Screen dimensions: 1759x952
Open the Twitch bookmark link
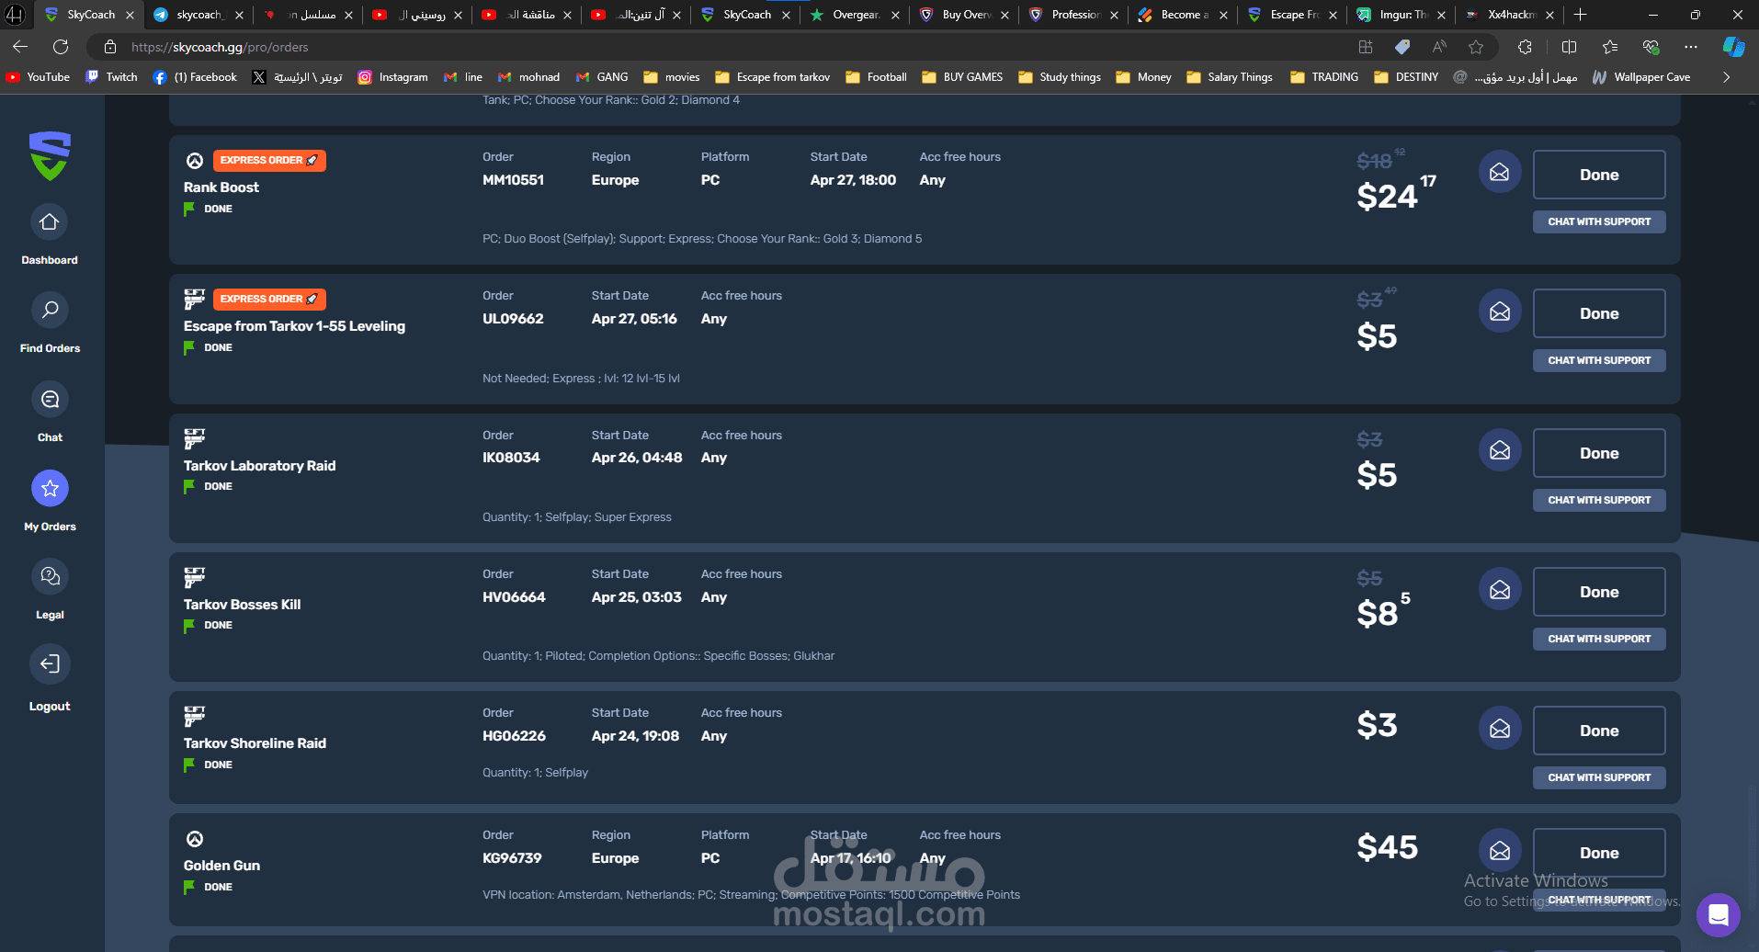111,77
